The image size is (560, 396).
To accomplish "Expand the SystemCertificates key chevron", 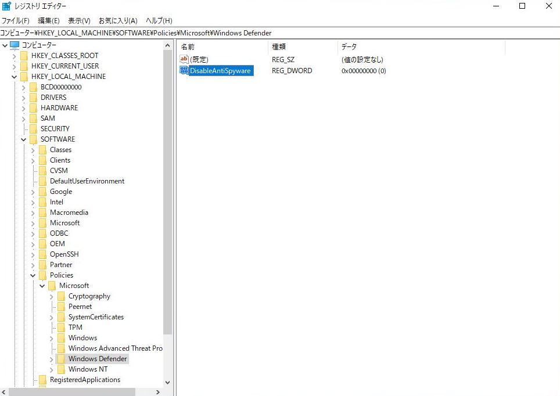I will coord(52,318).
